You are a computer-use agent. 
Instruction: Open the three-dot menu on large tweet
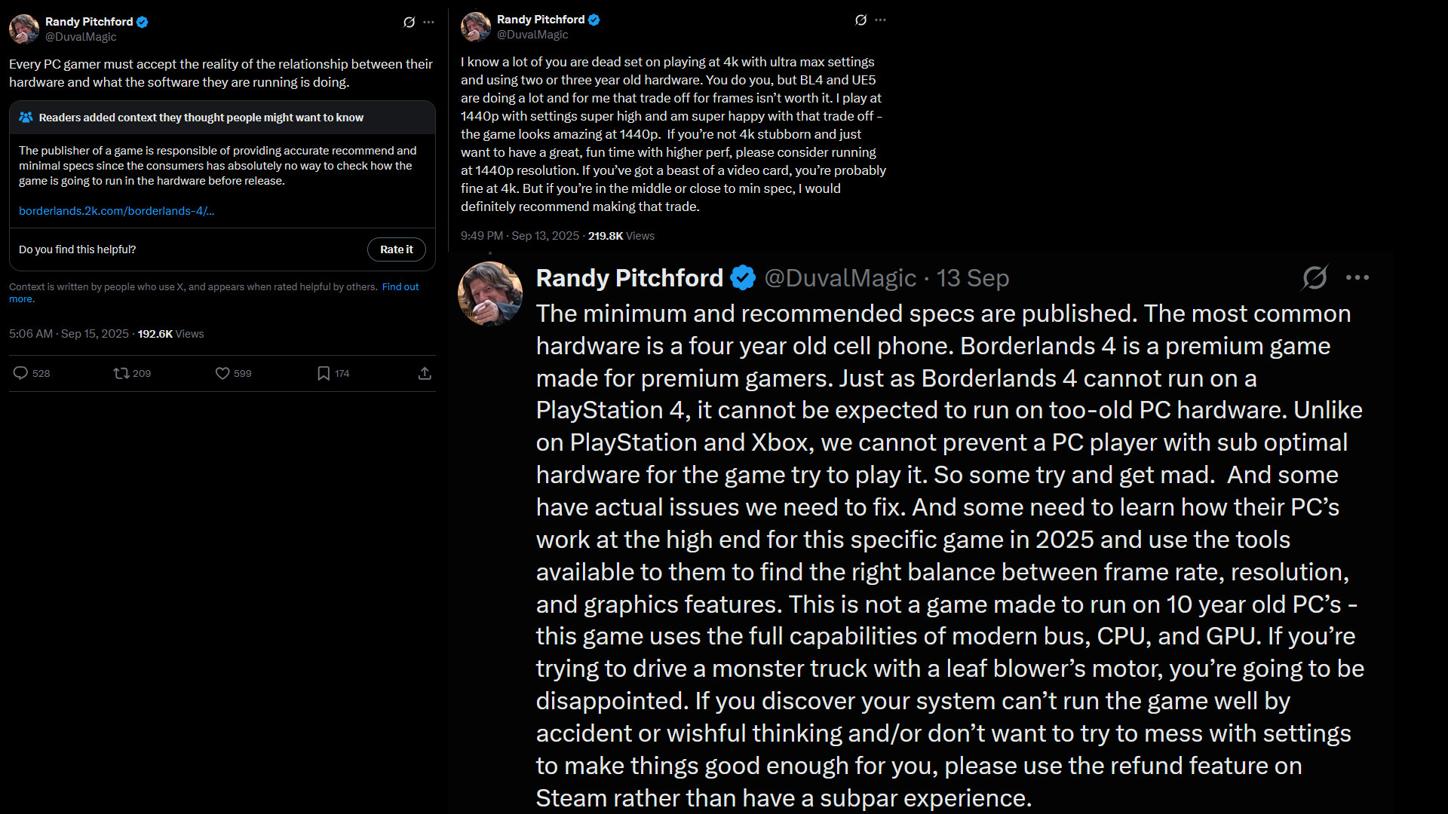1357,277
